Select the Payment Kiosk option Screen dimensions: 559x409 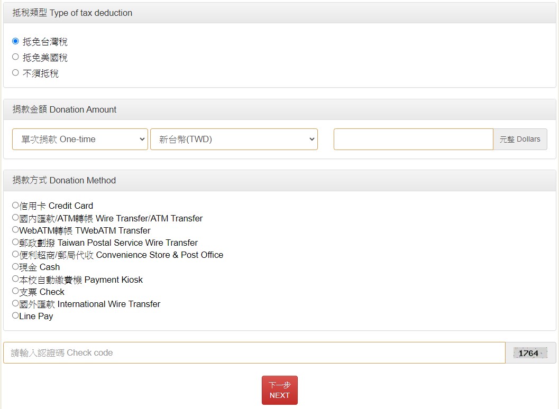(x=15, y=279)
